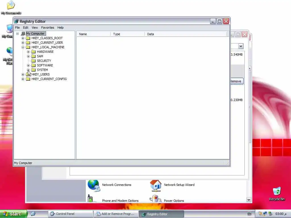Viewport: 291px width, 218px height.
Task: Expand the HARDWARE subkey
Action: (28, 52)
